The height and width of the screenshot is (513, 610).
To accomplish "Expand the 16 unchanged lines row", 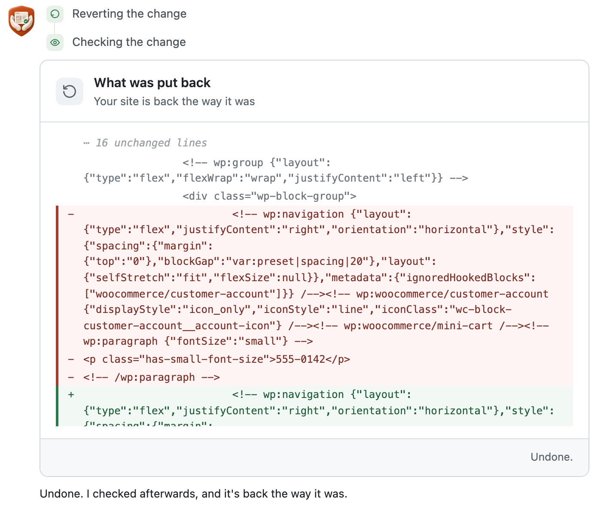I will click(145, 143).
